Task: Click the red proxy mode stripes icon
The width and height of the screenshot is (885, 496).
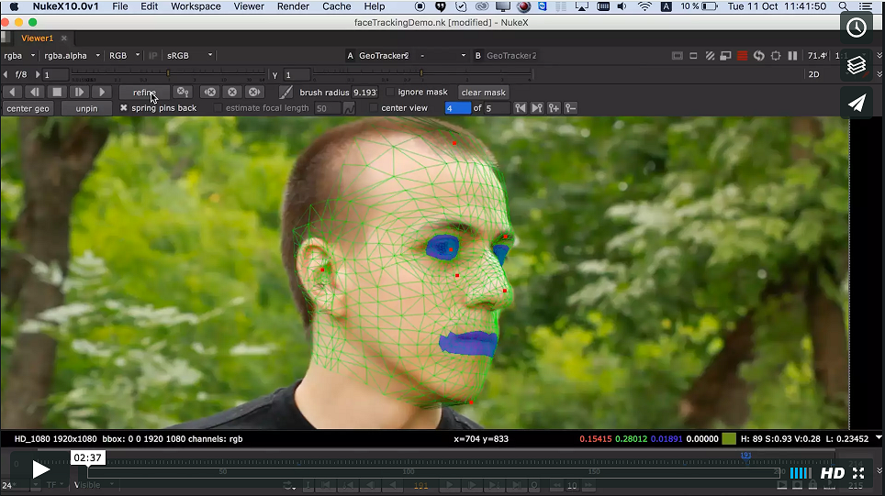Action: 742,56
